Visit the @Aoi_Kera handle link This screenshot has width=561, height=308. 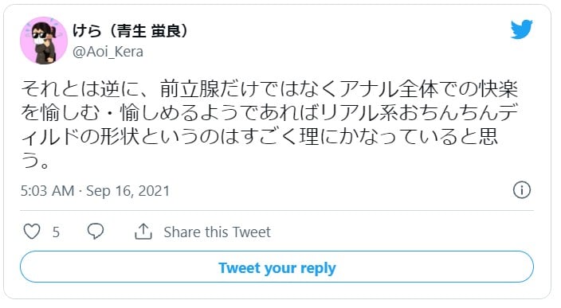click(x=108, y=52)
